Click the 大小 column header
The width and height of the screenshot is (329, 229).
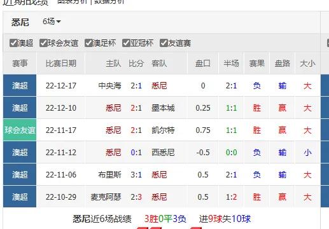307,64
